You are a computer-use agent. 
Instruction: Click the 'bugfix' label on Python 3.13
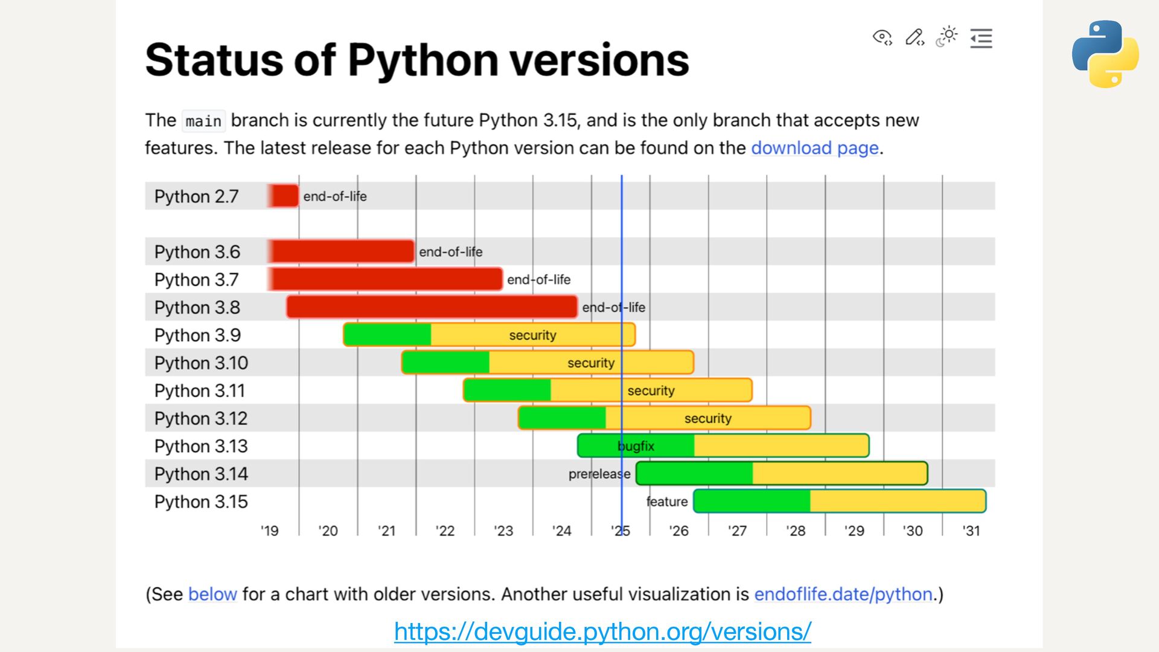(x=636, y=446)
